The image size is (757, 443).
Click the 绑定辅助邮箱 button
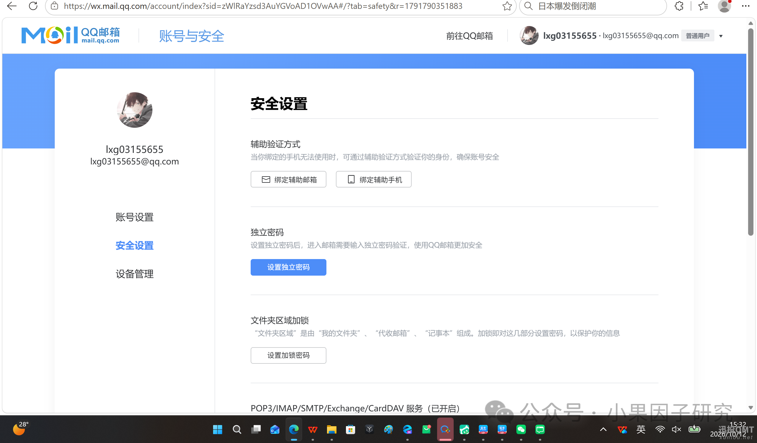tap(288, 180)
